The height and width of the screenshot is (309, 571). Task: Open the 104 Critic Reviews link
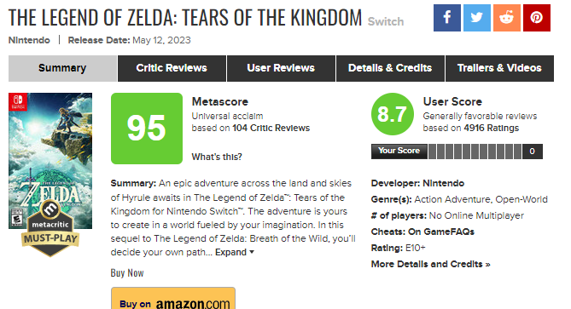point(271,128)
